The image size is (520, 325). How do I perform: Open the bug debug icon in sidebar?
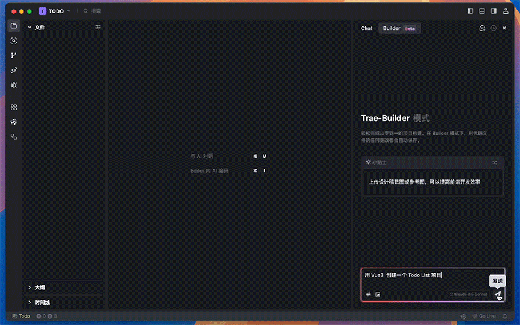[14, 85]
